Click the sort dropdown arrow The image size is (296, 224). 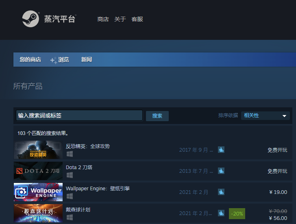284,116
